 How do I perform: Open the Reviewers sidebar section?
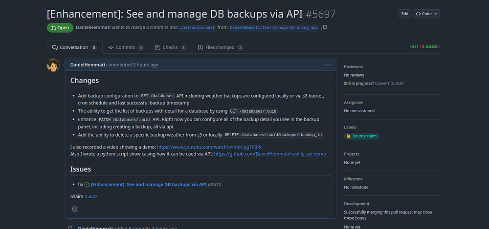(354, 66)
